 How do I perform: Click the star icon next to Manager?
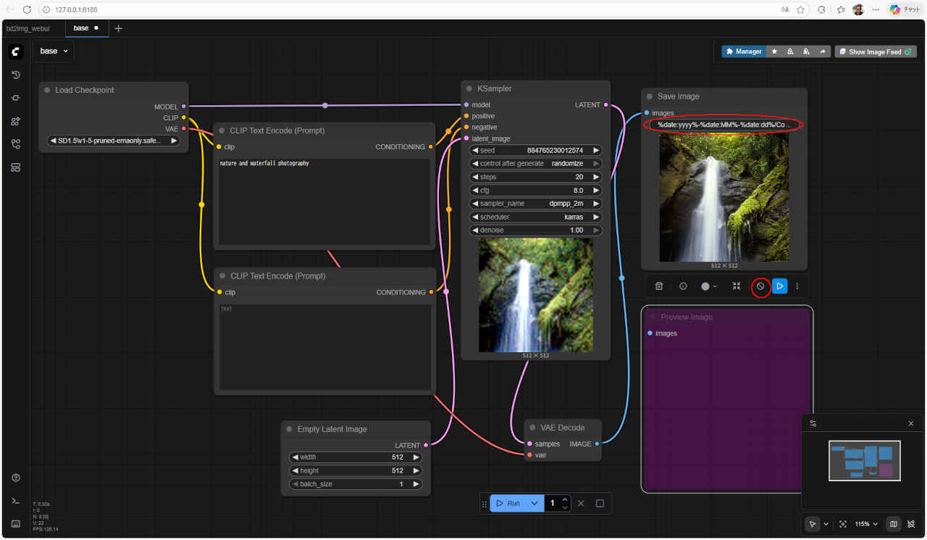pos(774,51)
